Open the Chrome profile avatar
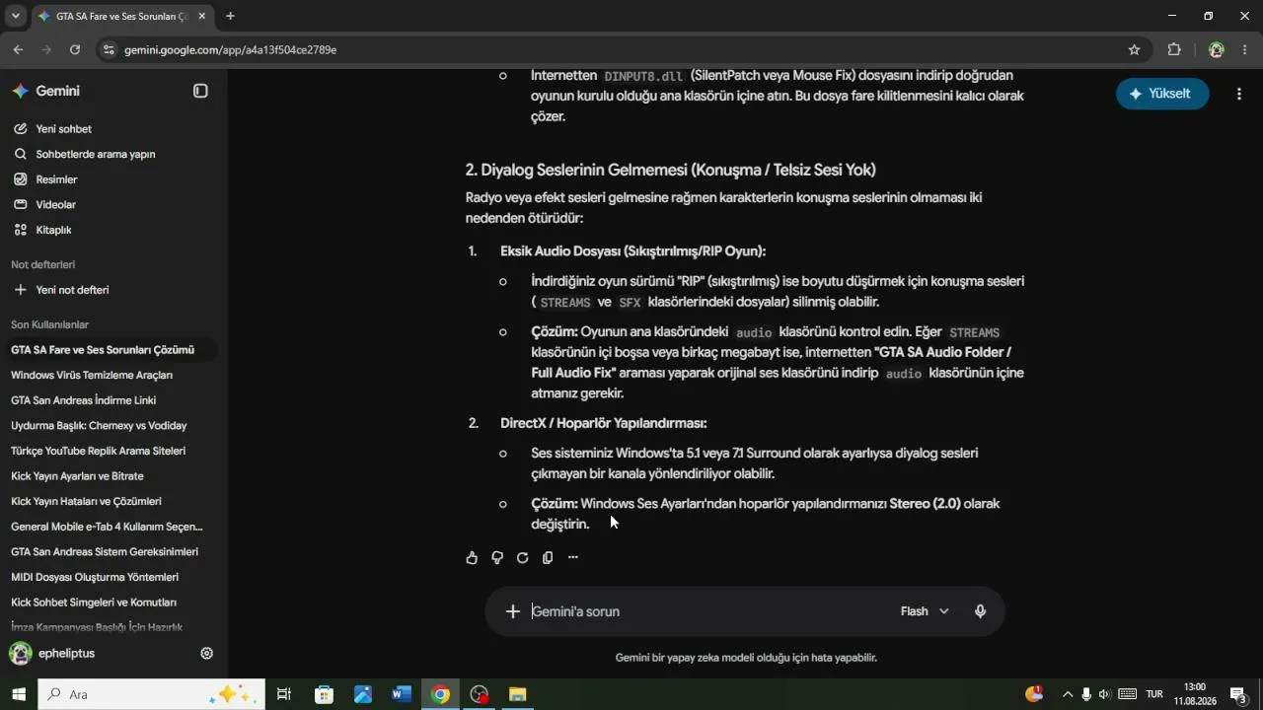Screen dimensions: 1263x710 1217,49
